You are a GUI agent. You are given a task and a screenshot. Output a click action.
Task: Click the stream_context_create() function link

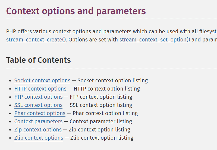coord(36,40)
